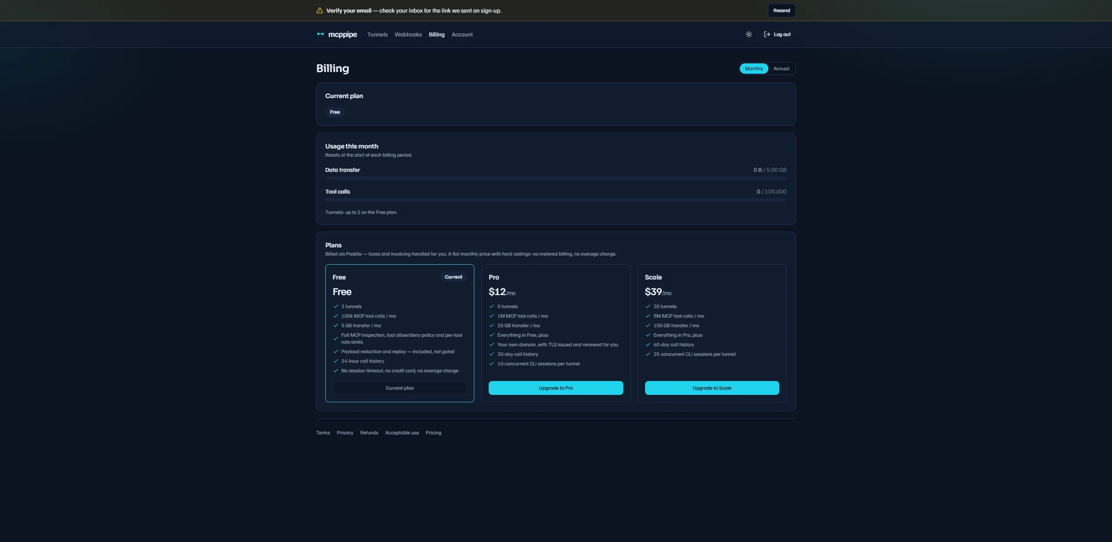The width and height of the screenshot is (1112, 542).
Task: Open the Acceptable use footer link
Action: (402, 433)
